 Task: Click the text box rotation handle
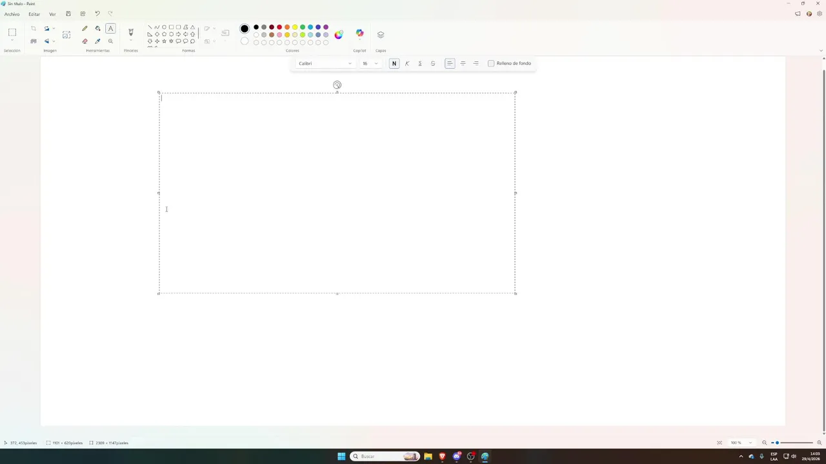coord(337,85)
